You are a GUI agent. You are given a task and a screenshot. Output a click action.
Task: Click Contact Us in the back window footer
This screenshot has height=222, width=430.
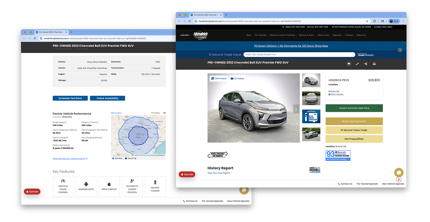[190, 201]
